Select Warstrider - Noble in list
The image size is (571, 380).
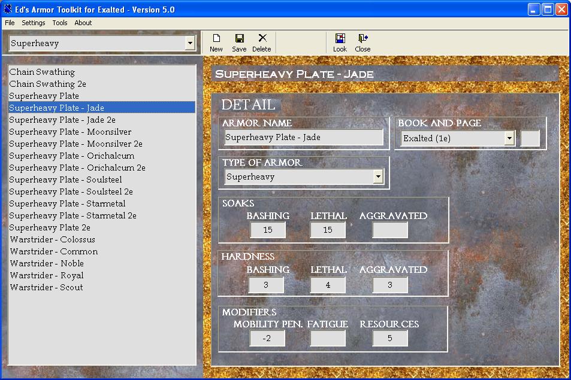pyautogui.click(x=102, y=264)
